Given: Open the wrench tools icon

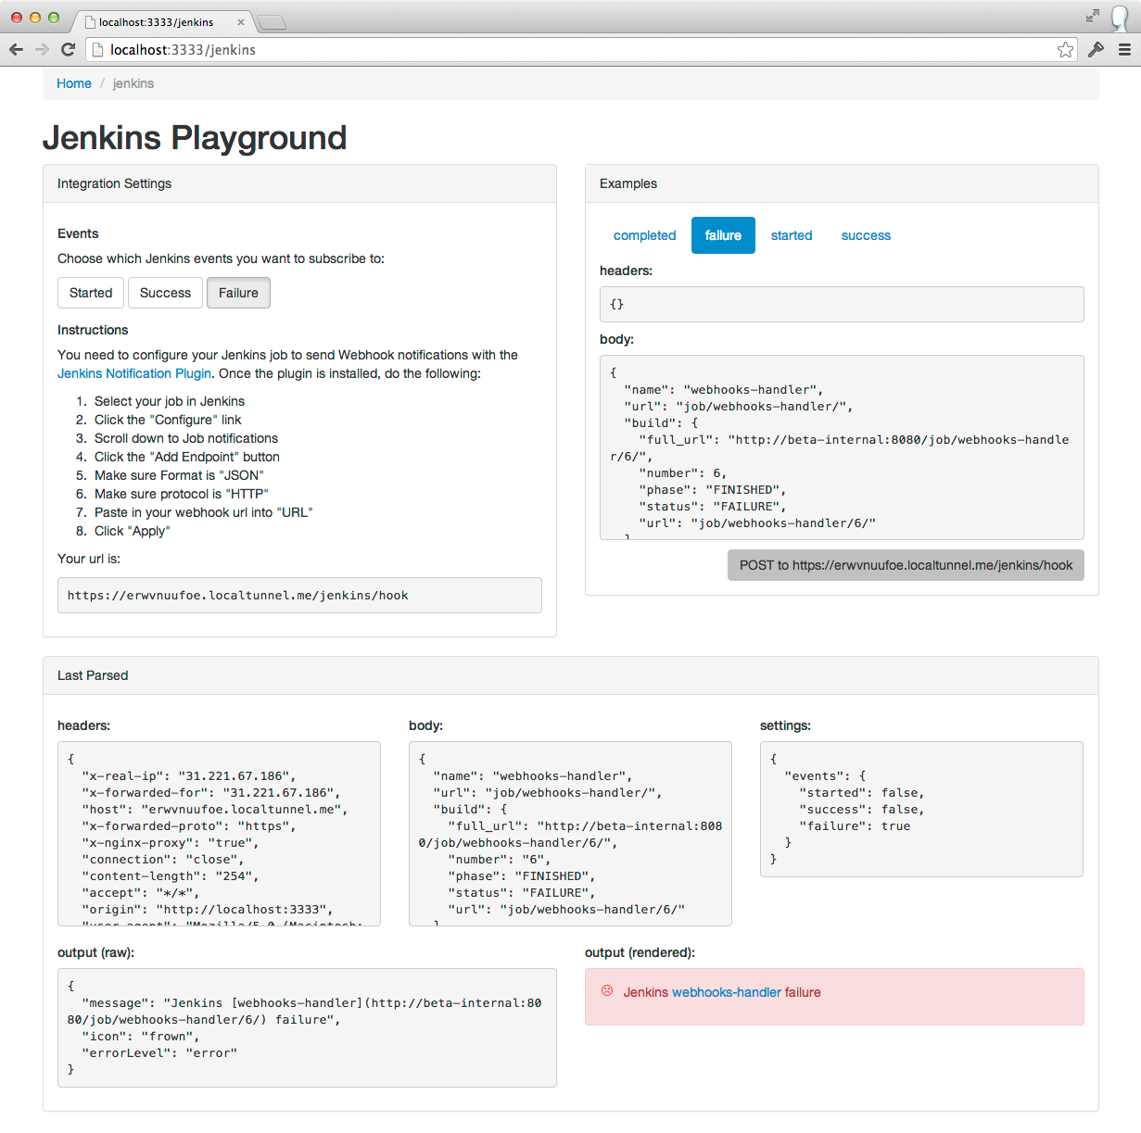Looking at the screenshot, I should point(1096,49).
